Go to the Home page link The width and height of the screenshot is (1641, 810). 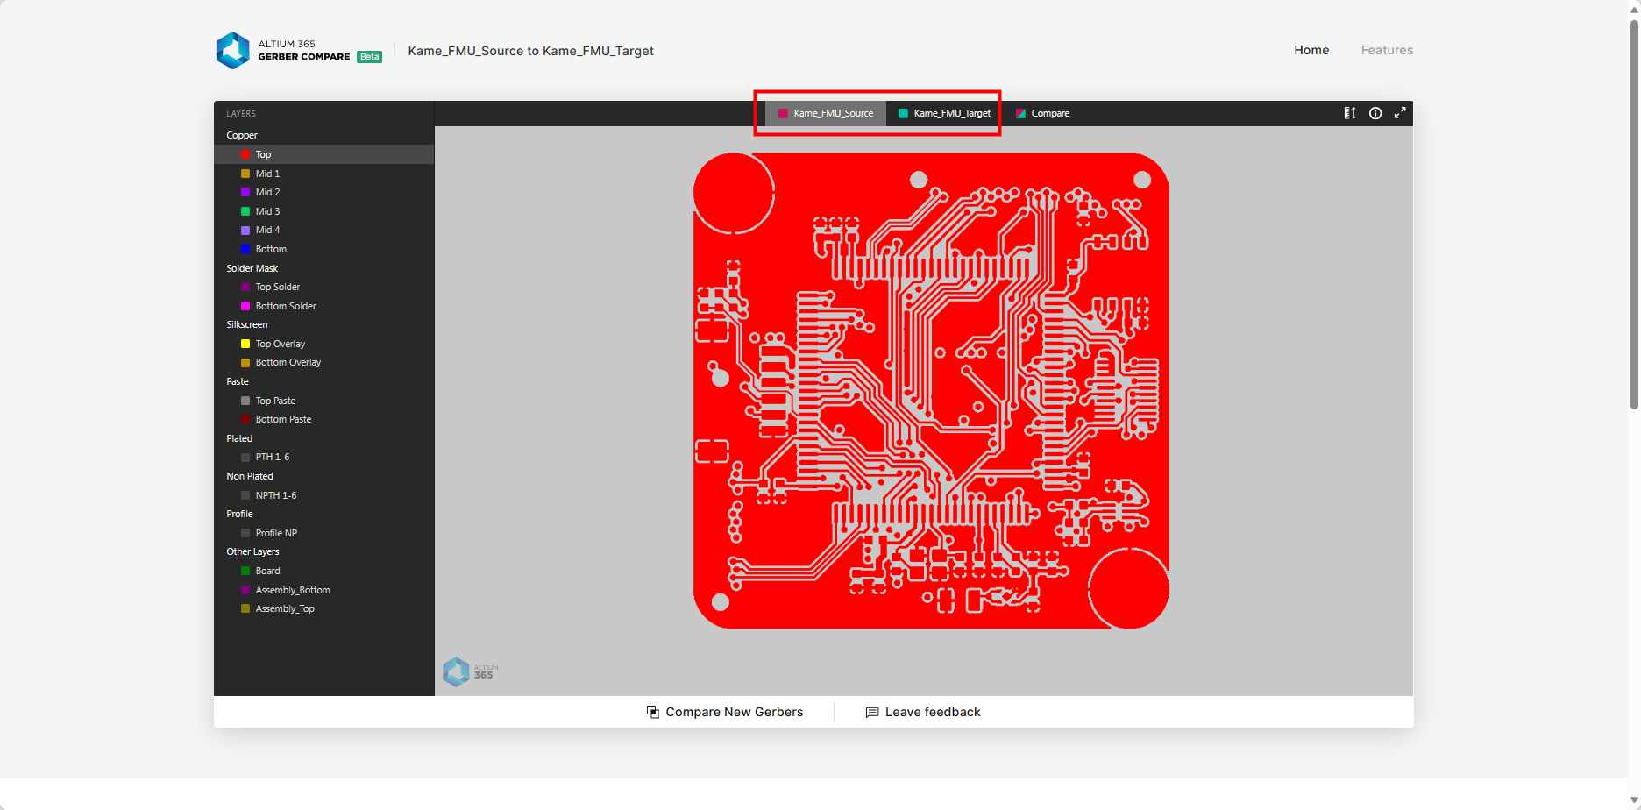pyautogui.click(x=1311, y=50)
